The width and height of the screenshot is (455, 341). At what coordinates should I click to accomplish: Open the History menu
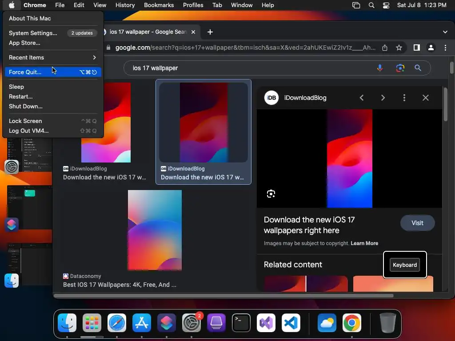[125, 5]
